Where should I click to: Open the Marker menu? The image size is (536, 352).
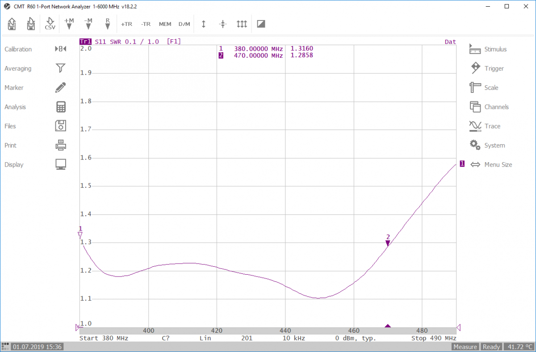(x=35, y=88)
